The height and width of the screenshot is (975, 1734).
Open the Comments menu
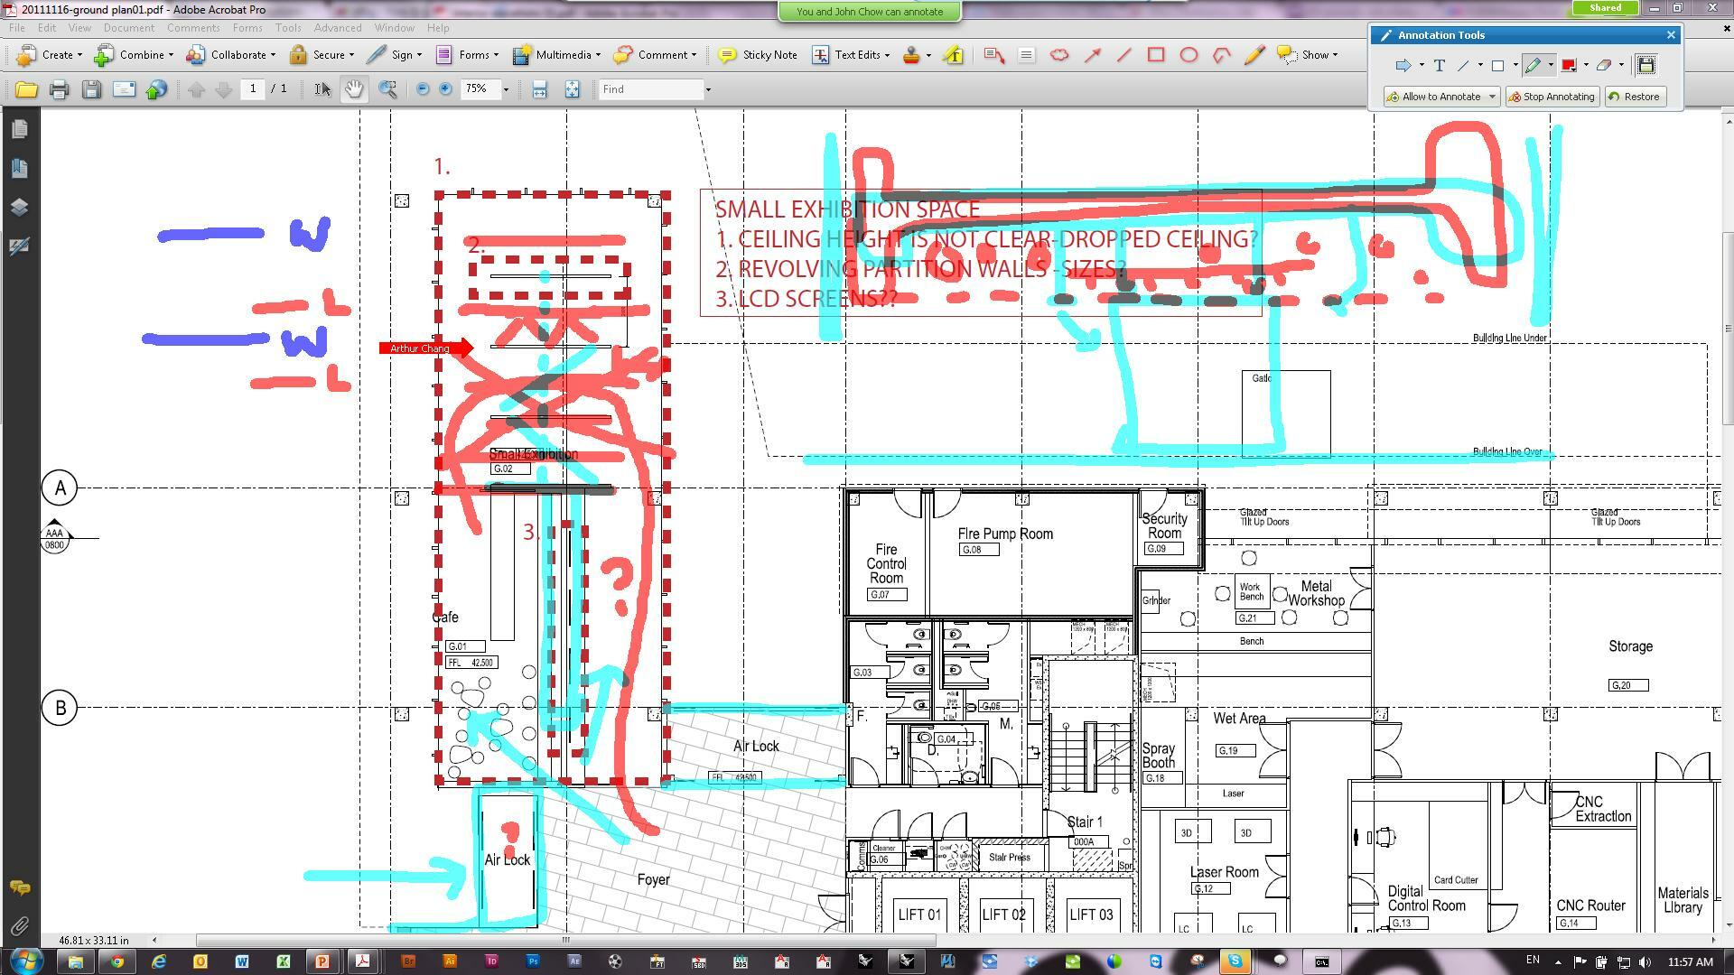point(193,28)
